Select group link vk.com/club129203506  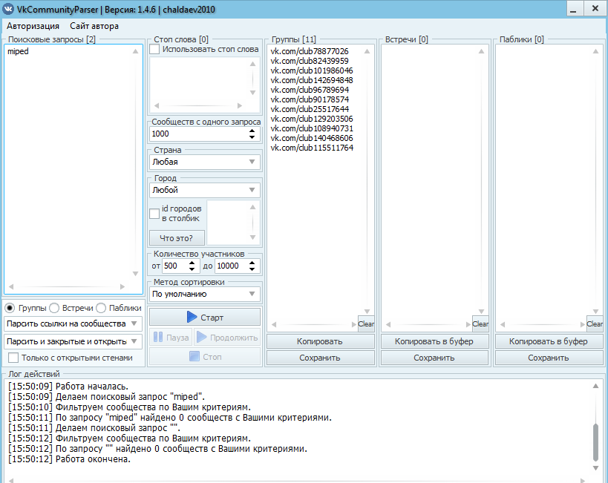point(312,119)
